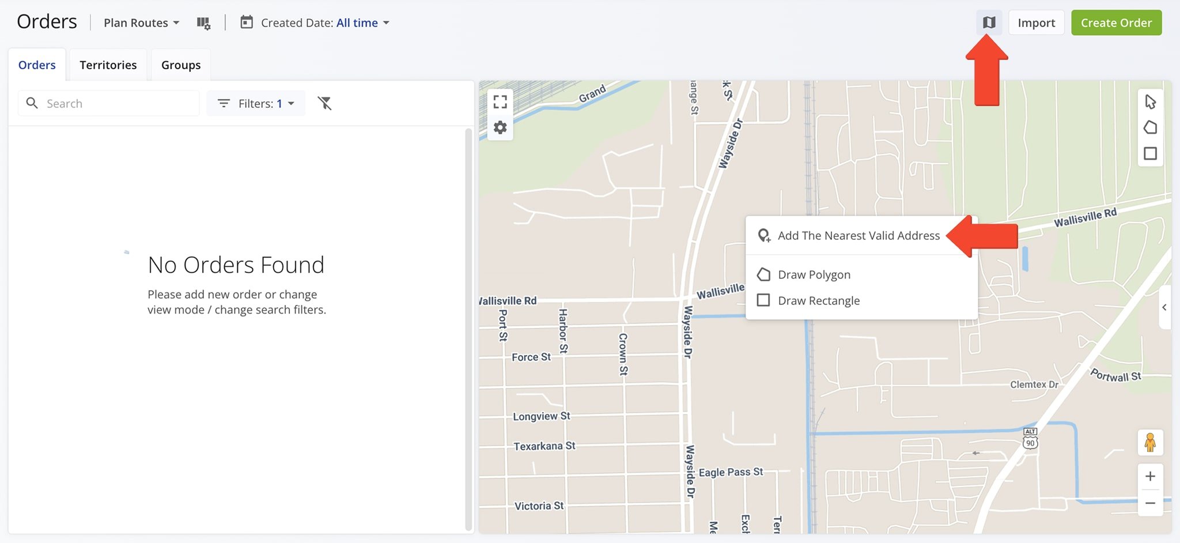Expand map to fullscreen
Screen dimensions: 1180x543
500,102
